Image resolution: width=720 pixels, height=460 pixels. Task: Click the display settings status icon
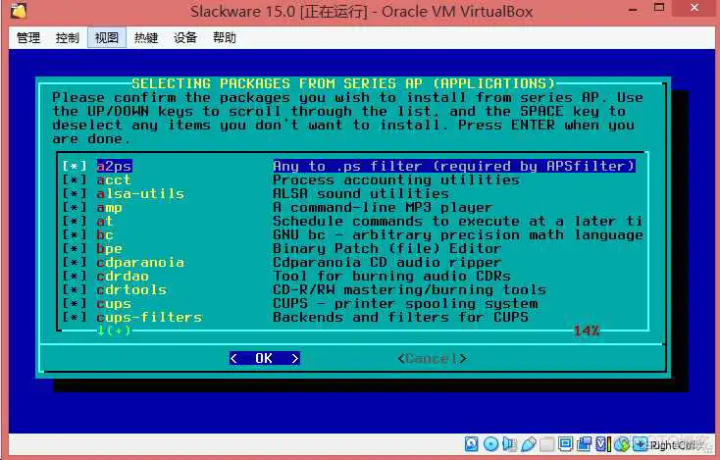[x=566, y=444]
